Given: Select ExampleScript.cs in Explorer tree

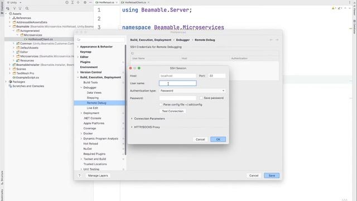Looking at the screenshot, I should [27, 78].
